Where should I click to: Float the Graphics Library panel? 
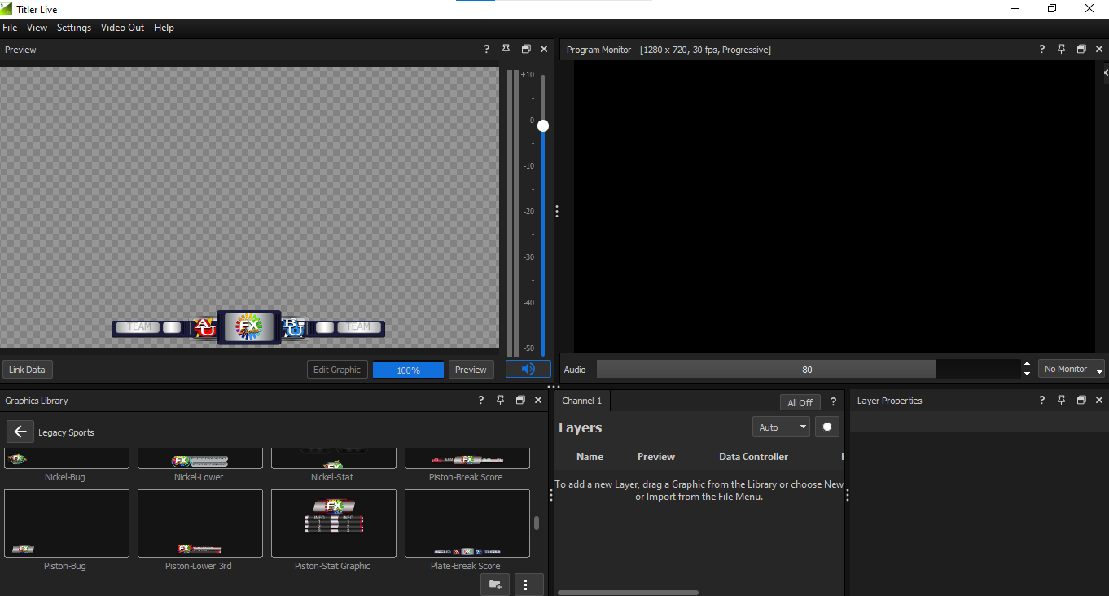[x=520, y=401]
